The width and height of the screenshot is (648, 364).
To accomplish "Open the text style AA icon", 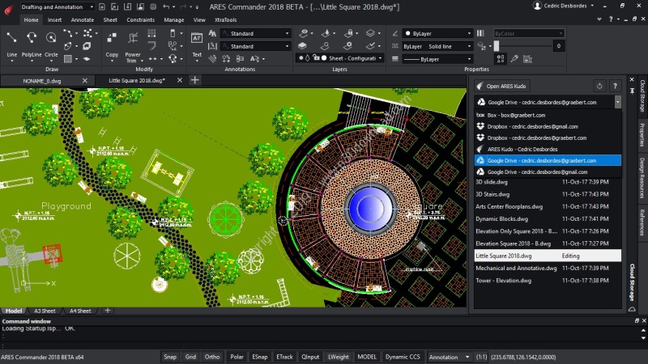I will click(x=212, y=33).
